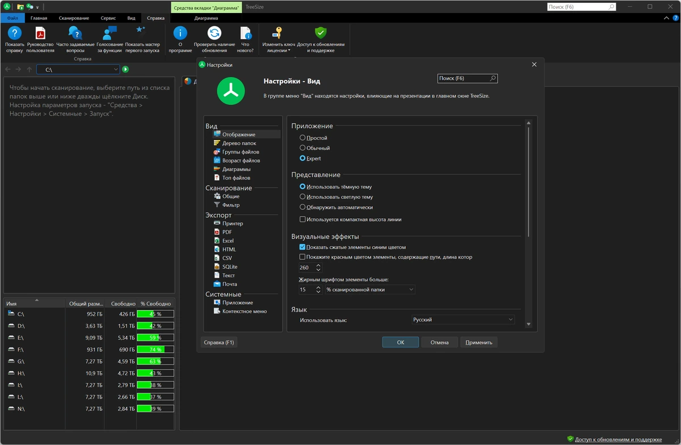Image resolution: width=681 pixels, height=445 pixels.
Task: Click the Применить button
Action: coord(479,342)
